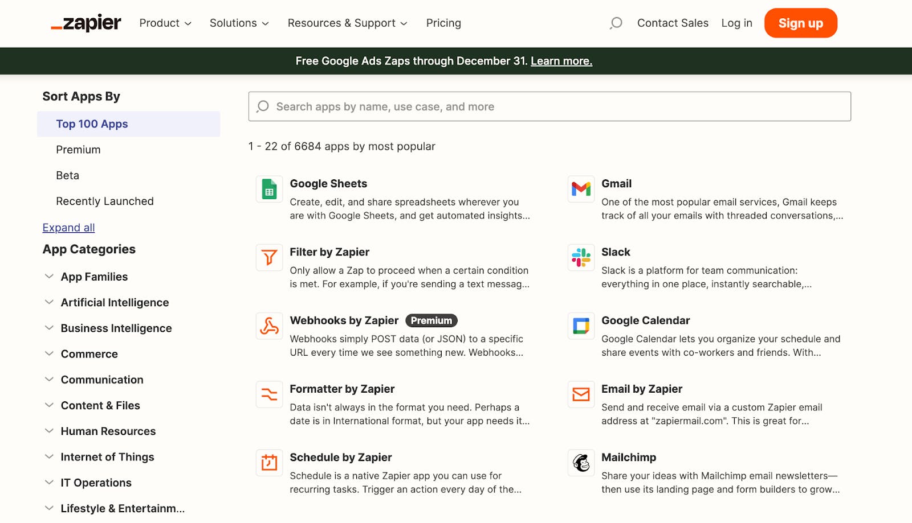This screenshot has height=523, width=912.
Task: Click Contact Sales link
Action: 673,23
